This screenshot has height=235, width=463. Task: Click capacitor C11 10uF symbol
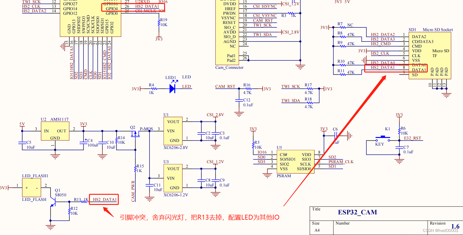coord(149,185)
